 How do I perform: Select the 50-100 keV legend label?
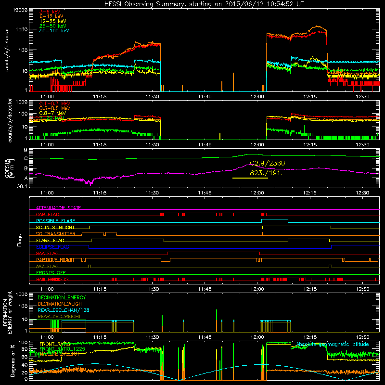coord(54,31)
